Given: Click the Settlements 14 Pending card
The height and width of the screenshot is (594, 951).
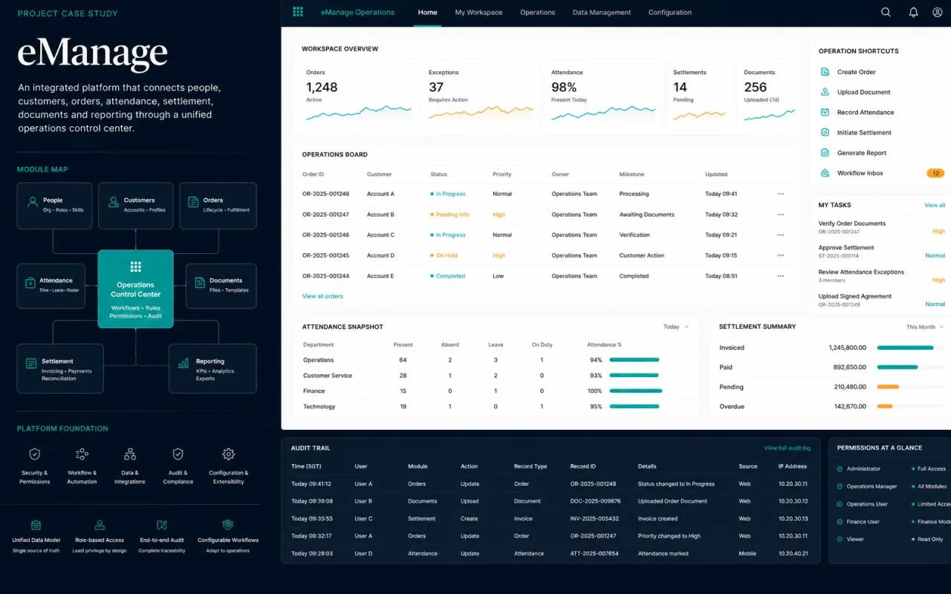Looking at the screenshot, I should [698, 95].
